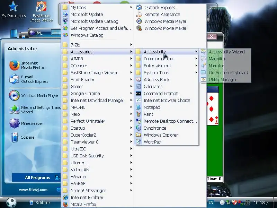Screen dimensions: 277x208
Task: Expand the Games submenu
Action: (x=97, y=86)
